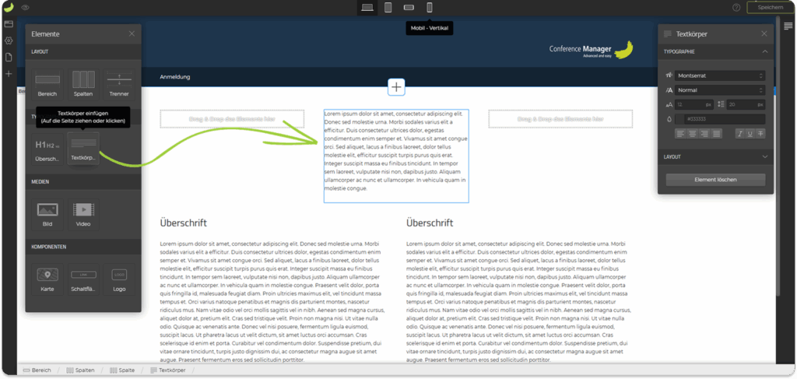
Task: Open the text color swatch
Action: coord(669,119)
